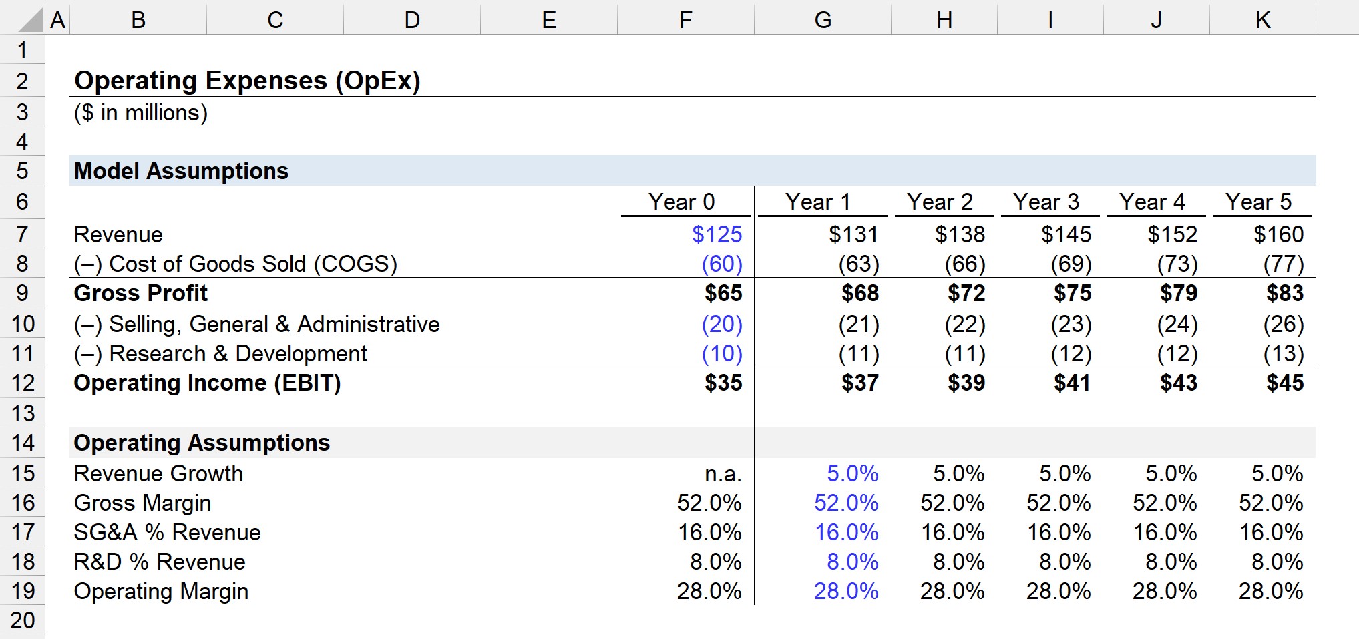
Task: Click the Research & Development label
Action: (x=220, y=353)
